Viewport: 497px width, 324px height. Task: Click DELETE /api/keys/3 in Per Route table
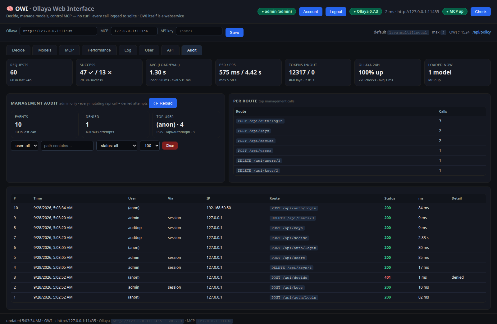(258, 171)
